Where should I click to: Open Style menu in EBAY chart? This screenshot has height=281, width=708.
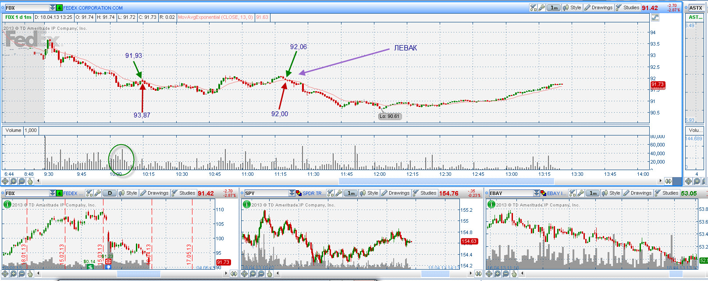point(611,193)
